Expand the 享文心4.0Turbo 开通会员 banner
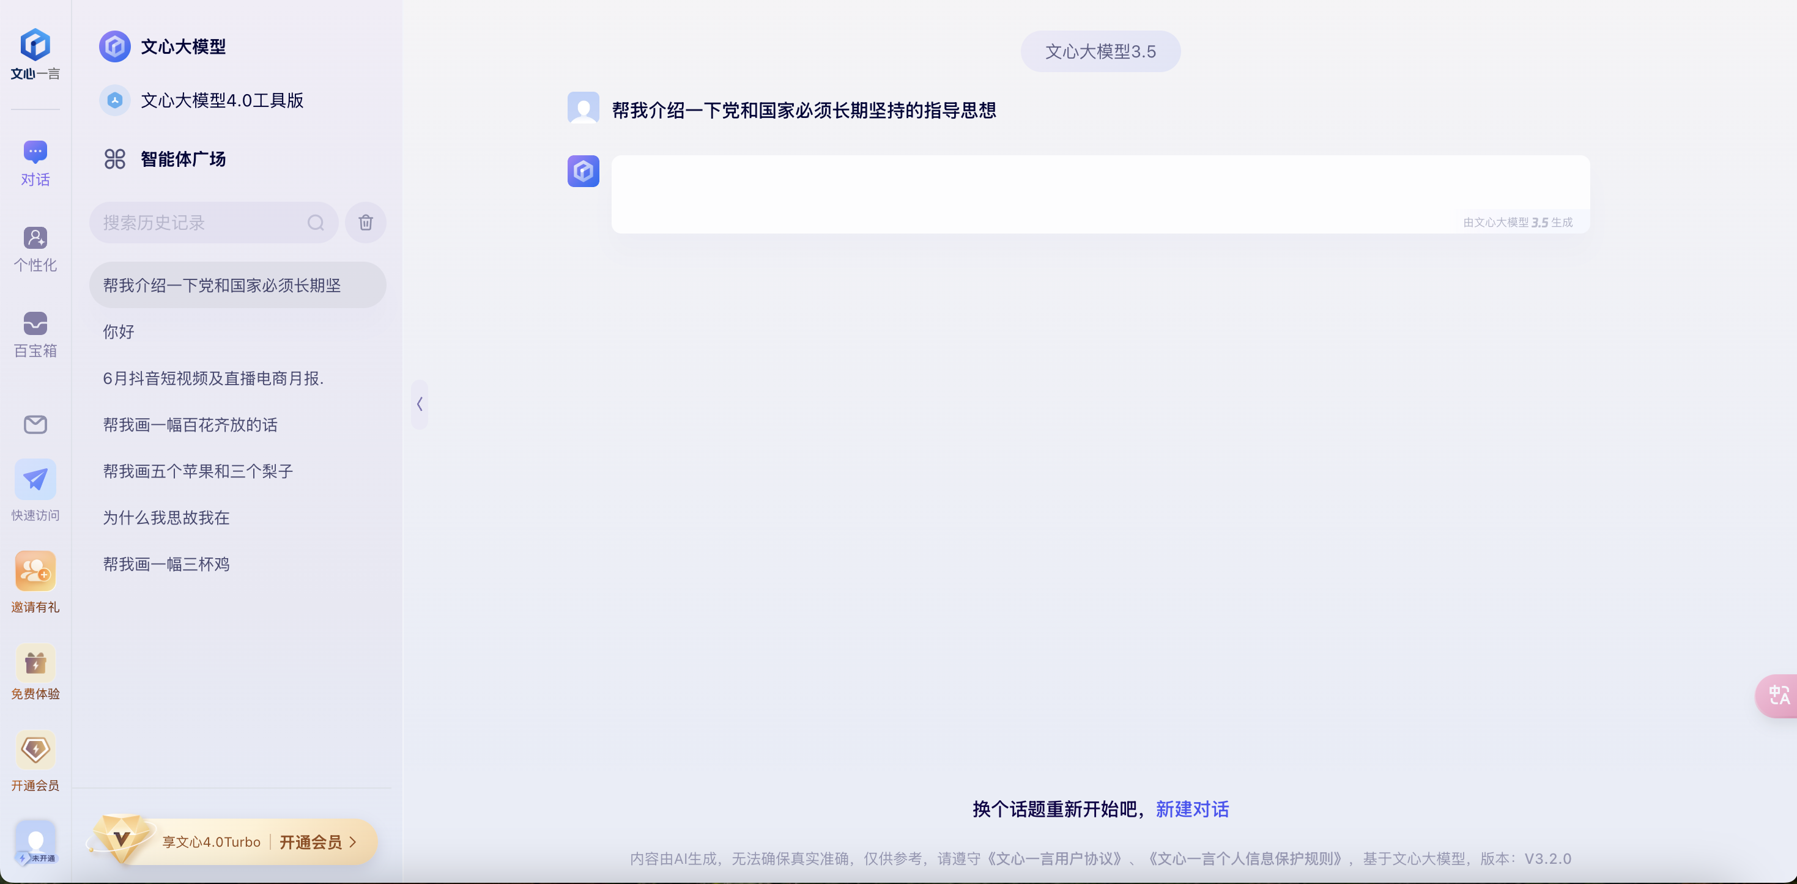This screenshot has width=1797, height=884. (237, 841)
